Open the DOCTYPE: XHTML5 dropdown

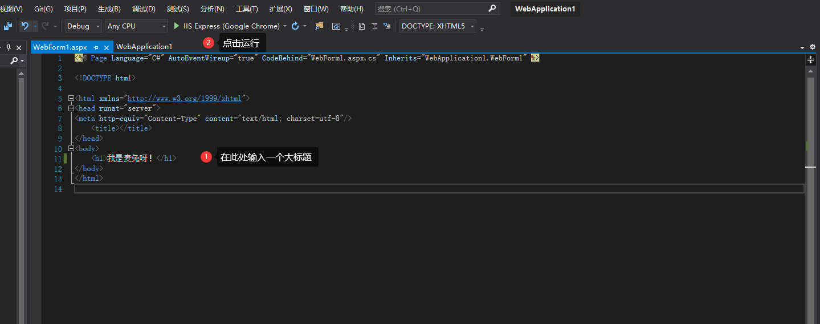coord(438,26)
